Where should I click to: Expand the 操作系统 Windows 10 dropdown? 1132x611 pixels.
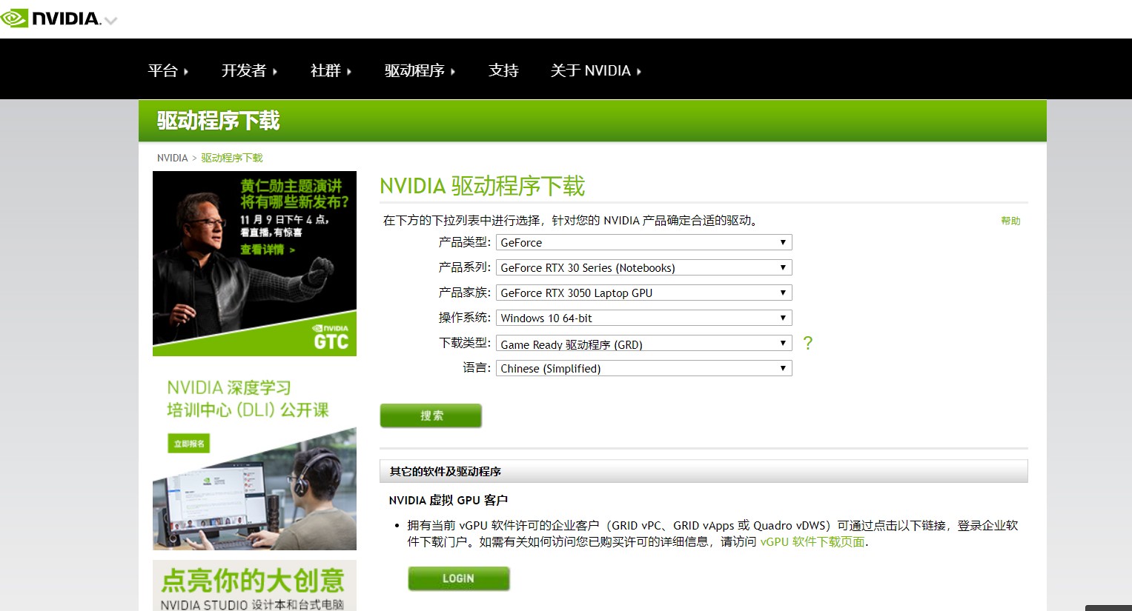[643, 318]
